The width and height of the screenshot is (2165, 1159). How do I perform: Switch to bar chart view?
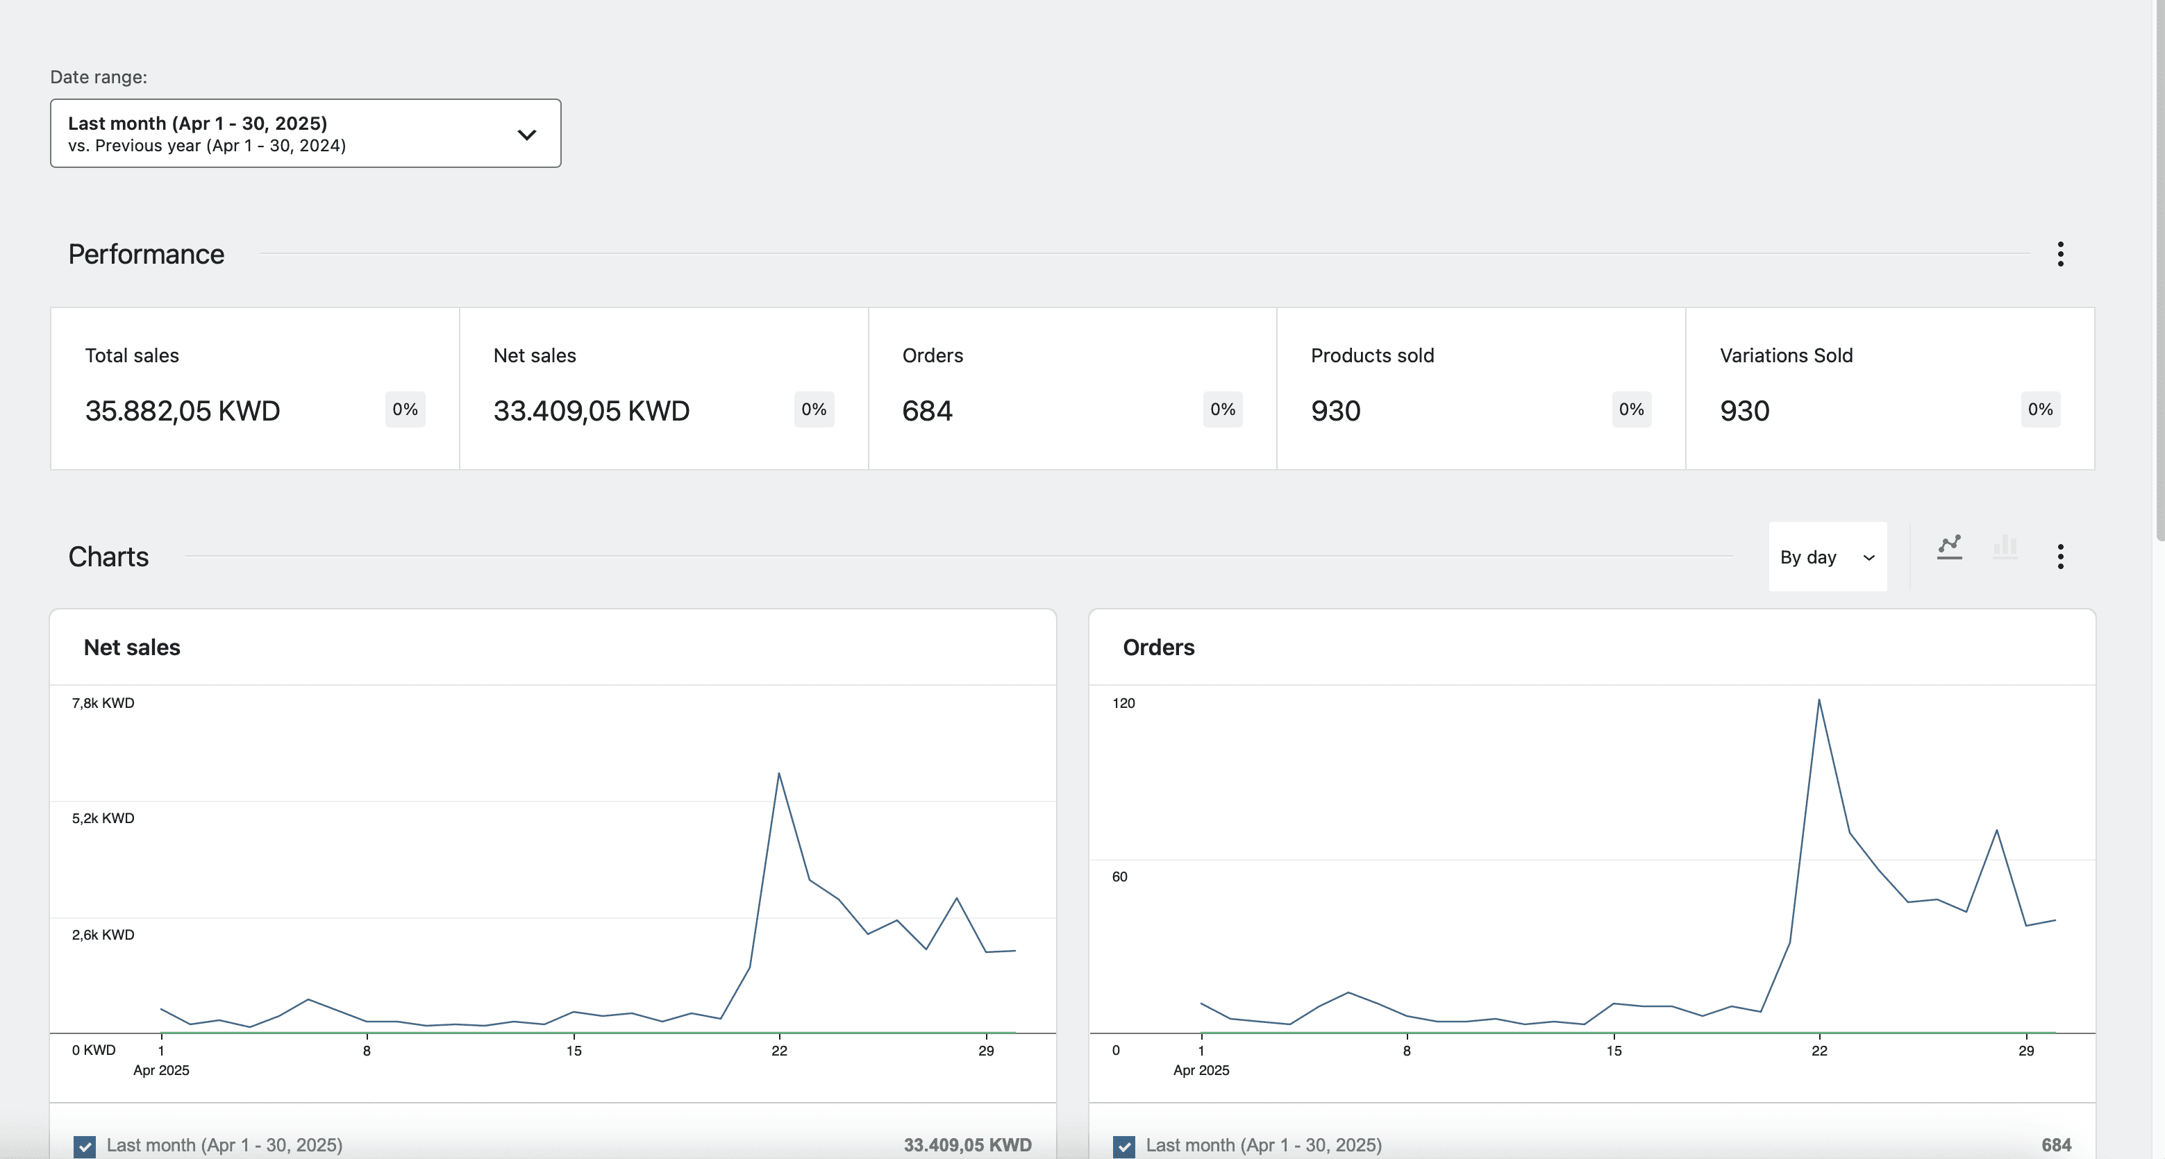coord(2005,548)
